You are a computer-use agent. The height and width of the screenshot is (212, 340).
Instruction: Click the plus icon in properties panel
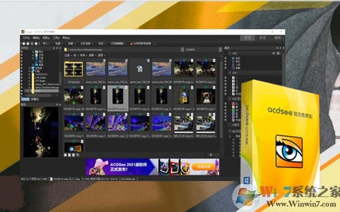(x=273, y=53)
